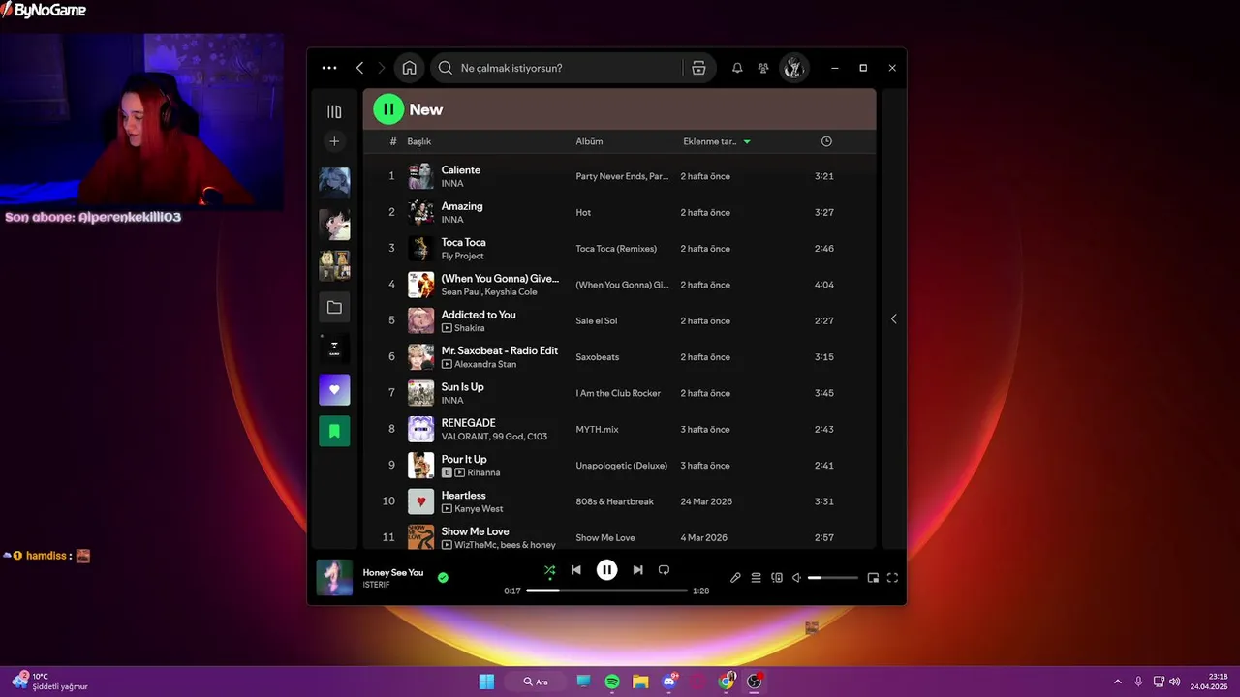Screen dimensions: 1240x697
Task: Focus the Ne çalmak istiyorsun search field
Action: point(557,68)
